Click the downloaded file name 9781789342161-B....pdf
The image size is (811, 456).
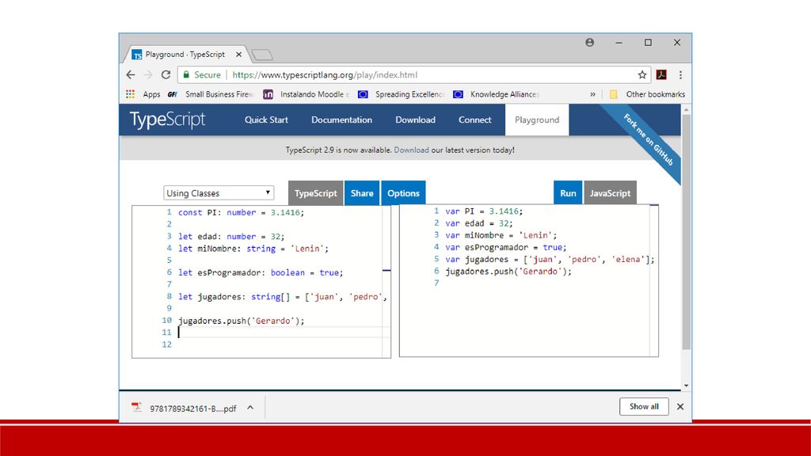[193, 408]
